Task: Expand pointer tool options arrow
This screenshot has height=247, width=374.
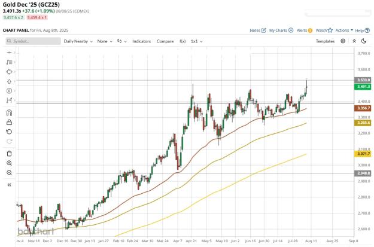Action: point(14,53)
